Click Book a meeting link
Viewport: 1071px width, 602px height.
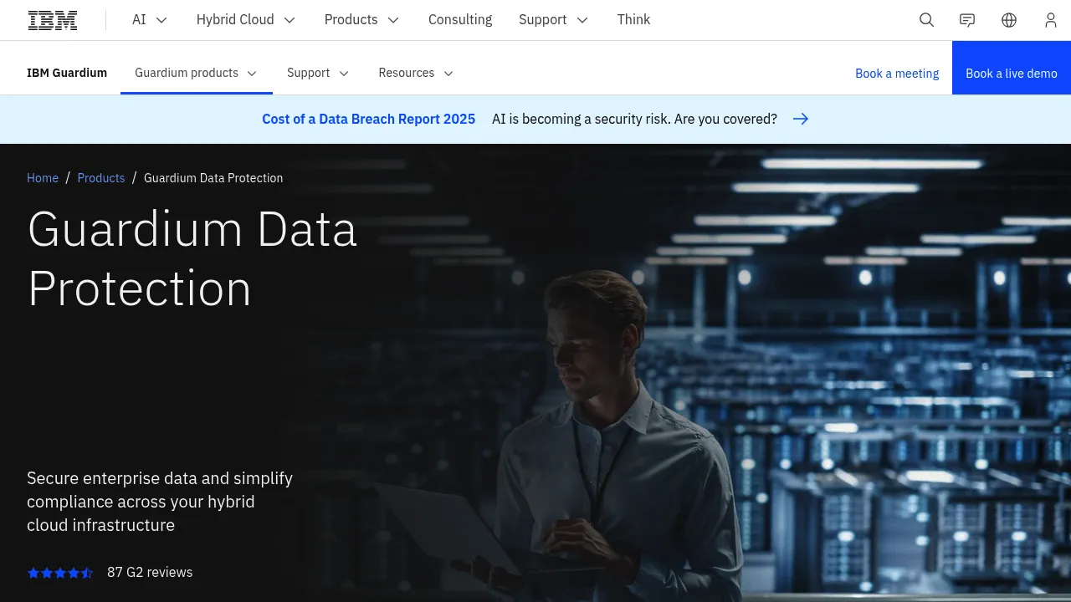(x=897, y=74)
